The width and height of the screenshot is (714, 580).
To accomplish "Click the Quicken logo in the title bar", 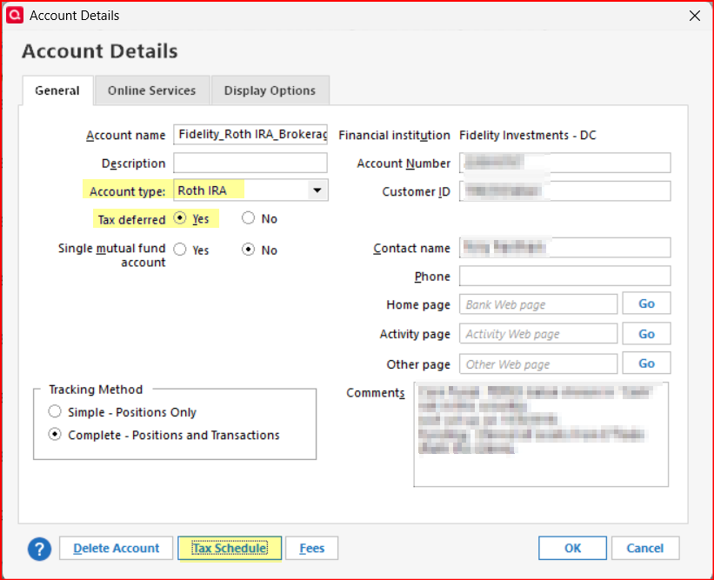I will click(15, 15).
